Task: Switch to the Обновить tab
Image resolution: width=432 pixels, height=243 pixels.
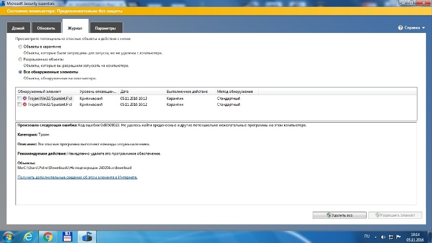Action: click(x=46, y=28)
